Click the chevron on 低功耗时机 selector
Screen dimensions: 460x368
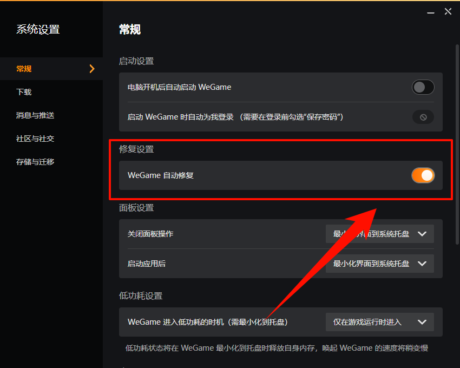pyautogui.click(x=422, y=322)
